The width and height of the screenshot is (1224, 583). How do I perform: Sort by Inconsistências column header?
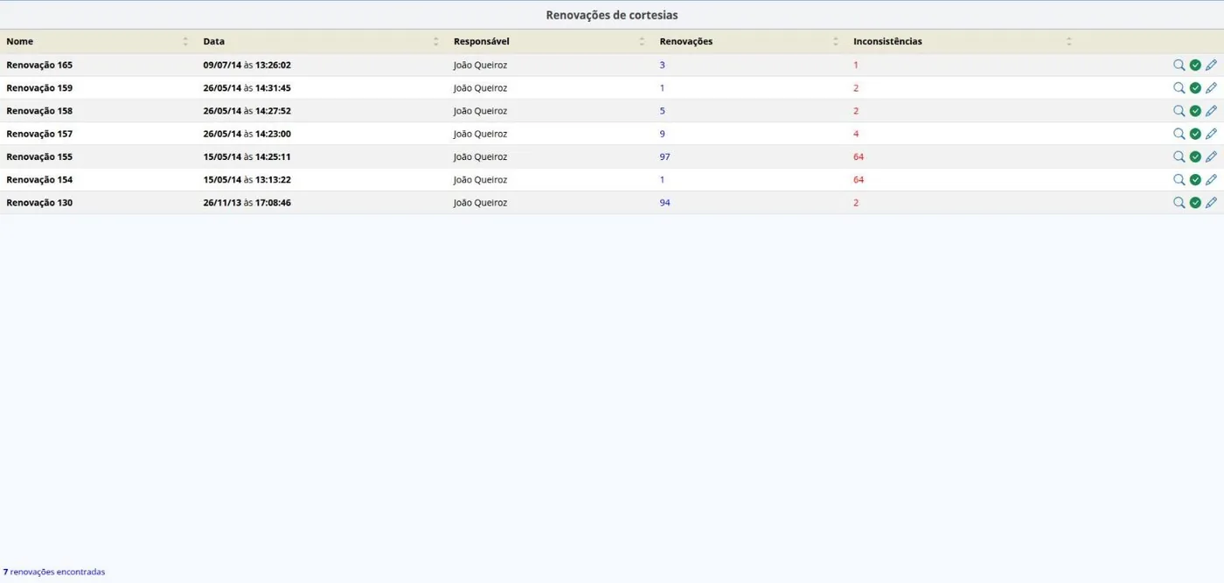click(962, 41)
